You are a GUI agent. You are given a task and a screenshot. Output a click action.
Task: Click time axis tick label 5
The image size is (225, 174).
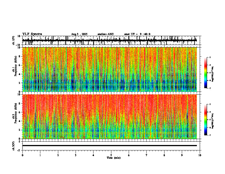tap(111, 155)
